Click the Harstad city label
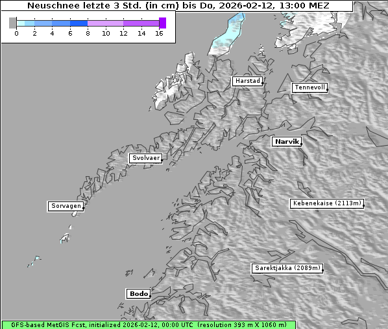388x329 pixels. 247,81
